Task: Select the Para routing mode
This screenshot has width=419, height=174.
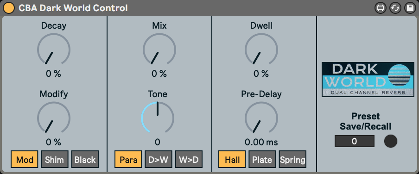Action: click(x=128, y=160)
